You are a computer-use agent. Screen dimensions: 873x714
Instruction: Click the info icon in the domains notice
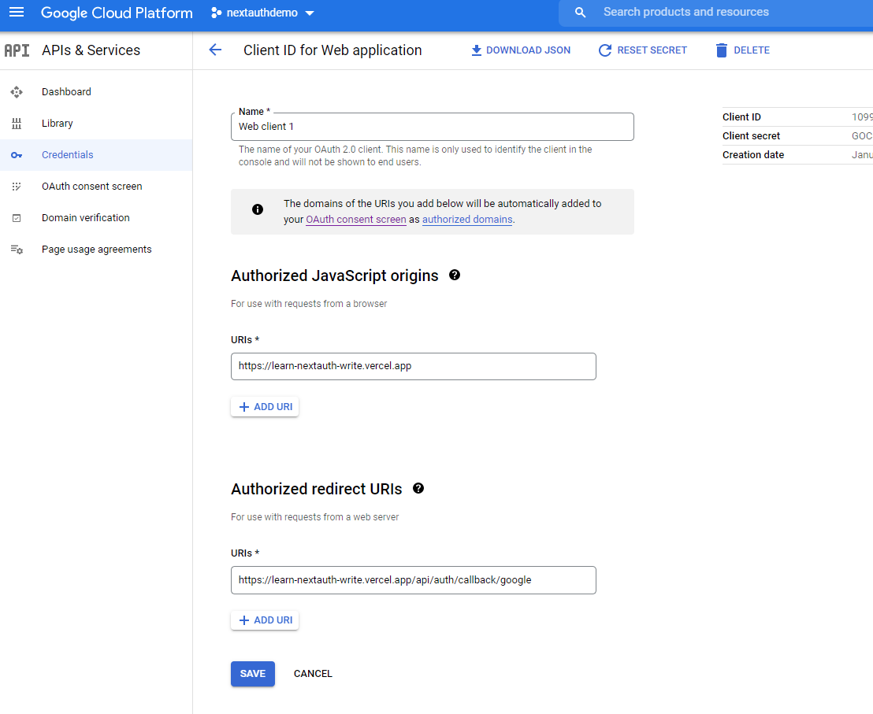click(258, 208)
